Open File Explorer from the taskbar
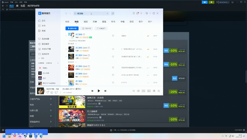Viewport: 247px width, 139px height. (x=9, y=136)
